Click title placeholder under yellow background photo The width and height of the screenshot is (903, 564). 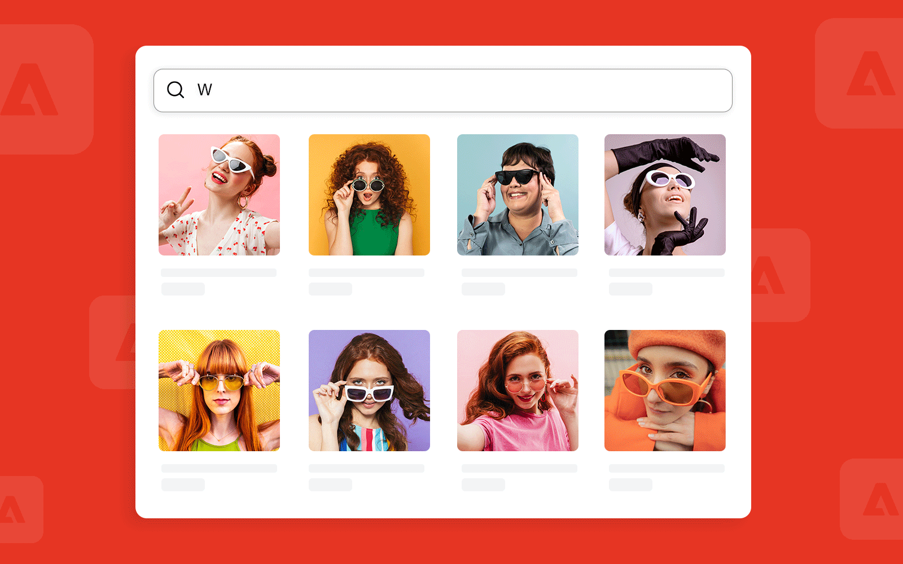click(x=219, y=468)
